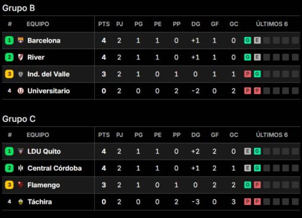Select Universitario's first red P badge
The image size is (302, 218).
click(248, 91)
